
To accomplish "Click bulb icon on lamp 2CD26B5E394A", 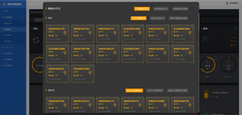I will pyautogui.click(x=140, y=33).
